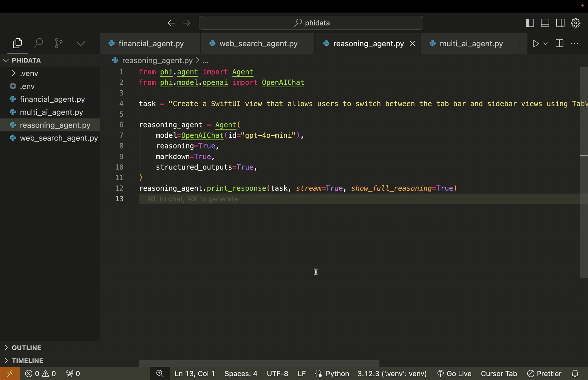Viewport: 588px width, 380px height.
Task: Toggle the secondary sidebar layout button
Action: coord(560,23)
